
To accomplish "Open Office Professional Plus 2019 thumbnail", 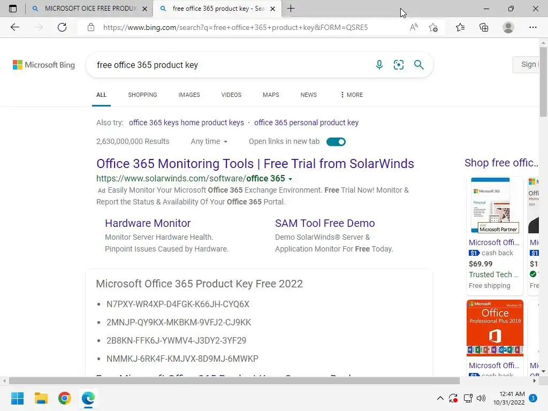I will click(495, 328).
